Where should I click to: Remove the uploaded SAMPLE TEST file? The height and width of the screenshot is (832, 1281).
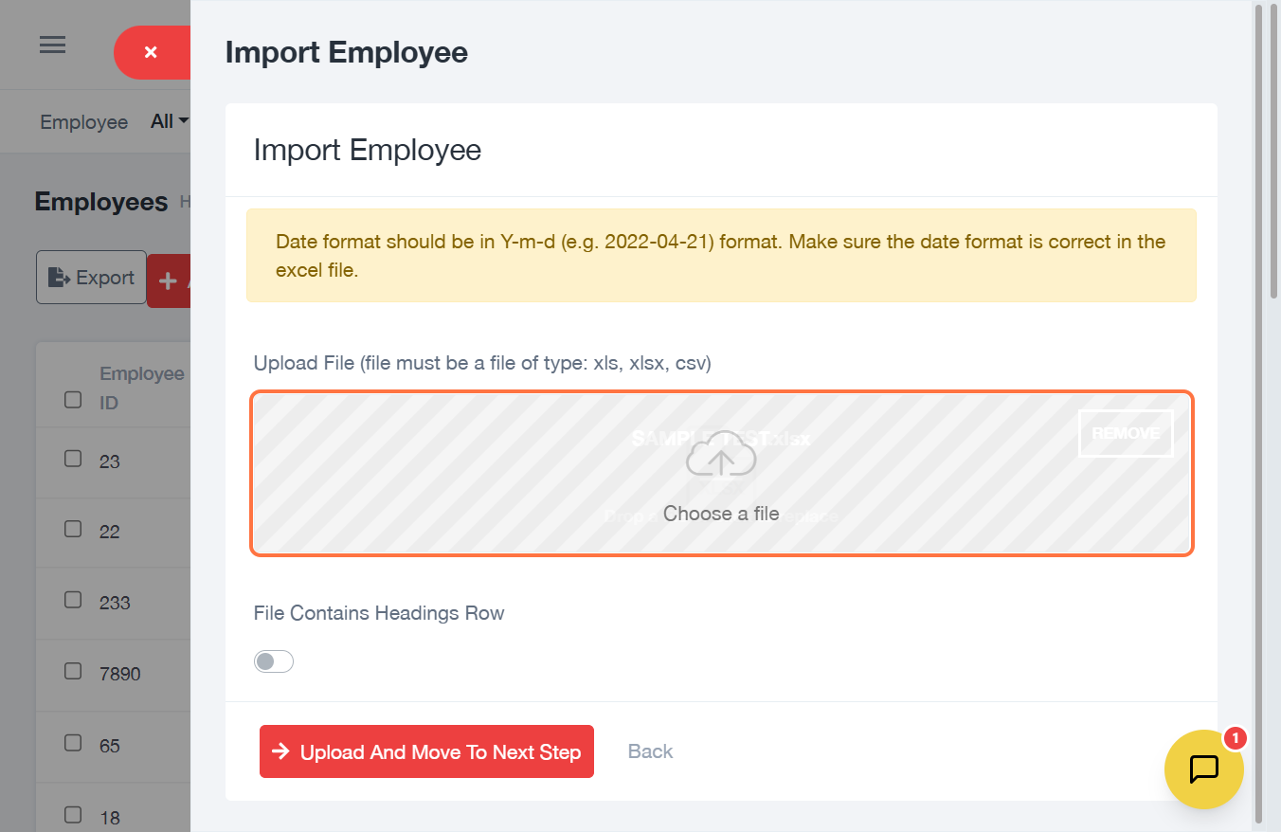pyautogui.click(x=1125, y=433)
